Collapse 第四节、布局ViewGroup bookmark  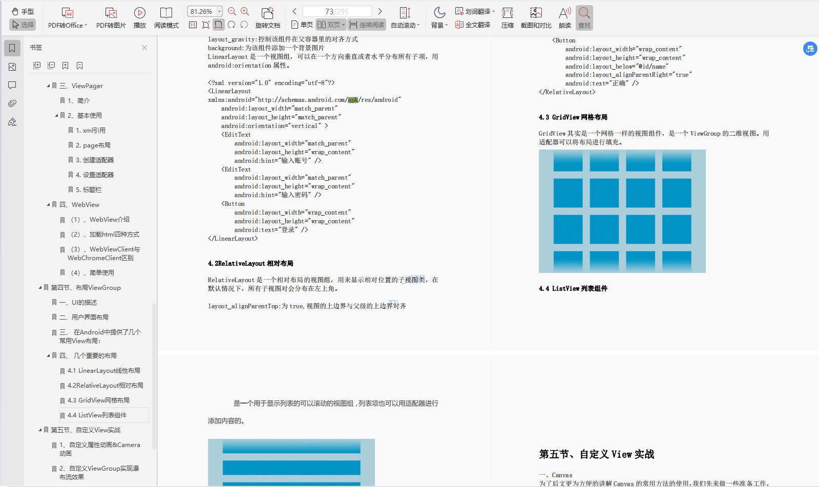[40, 288]
